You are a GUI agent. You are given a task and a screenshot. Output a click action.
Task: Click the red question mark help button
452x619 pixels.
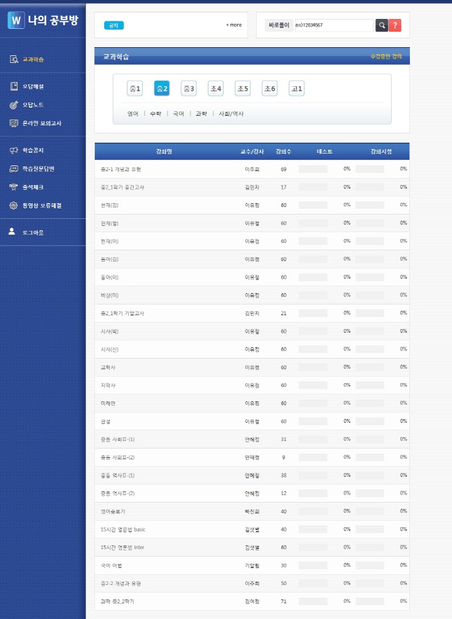395,25
